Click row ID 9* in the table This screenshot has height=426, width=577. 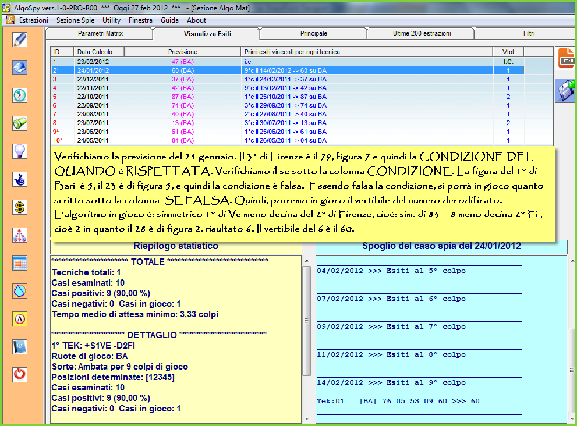click(55, 132)
